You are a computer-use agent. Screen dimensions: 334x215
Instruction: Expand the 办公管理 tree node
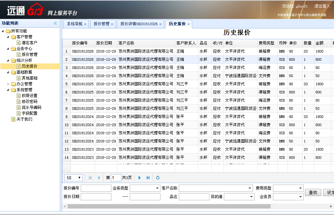[8, 84]
